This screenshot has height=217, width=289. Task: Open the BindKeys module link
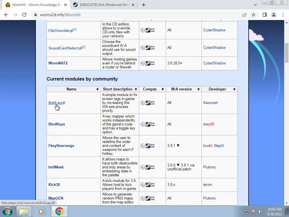click(56, 124)
